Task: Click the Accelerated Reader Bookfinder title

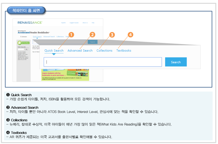Action: (x=34, y=32)
